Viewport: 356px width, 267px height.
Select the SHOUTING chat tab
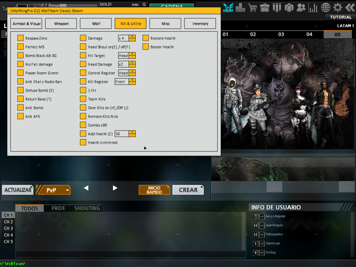(x=87, y=208)
